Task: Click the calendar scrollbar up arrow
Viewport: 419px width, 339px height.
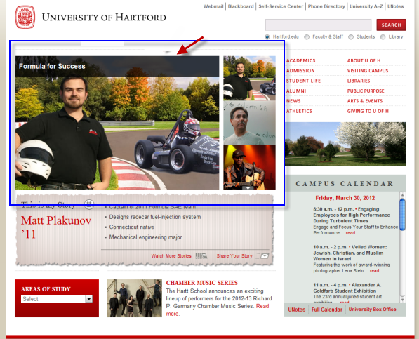Action: (402, 195)
